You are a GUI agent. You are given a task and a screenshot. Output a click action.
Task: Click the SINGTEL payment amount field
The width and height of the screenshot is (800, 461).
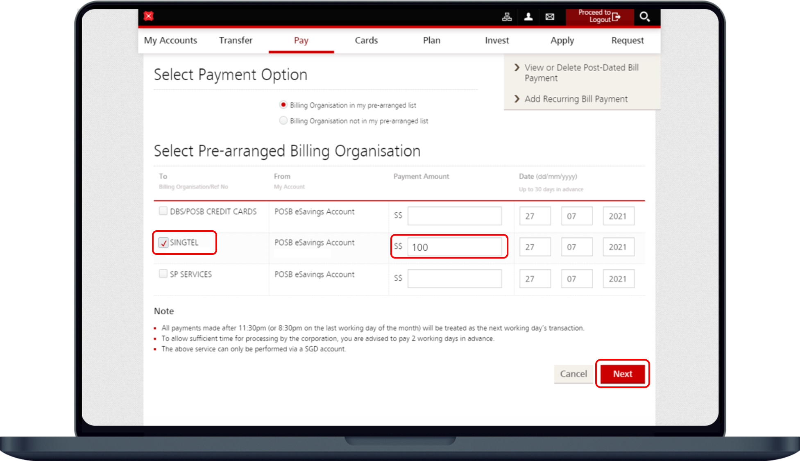[x=454, y=247]
